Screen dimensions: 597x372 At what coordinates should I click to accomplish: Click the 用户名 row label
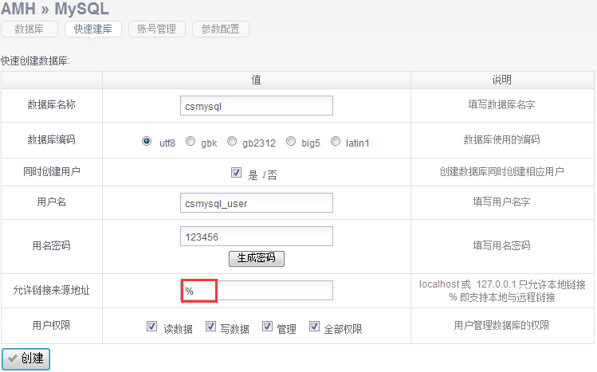pos(51,202)
